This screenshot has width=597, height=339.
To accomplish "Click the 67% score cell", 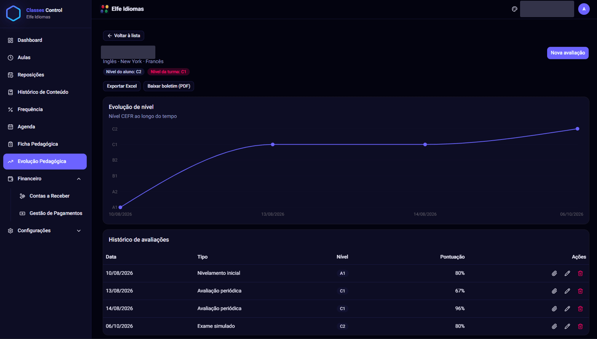I will pyautogui.click(x=460, y=291).
